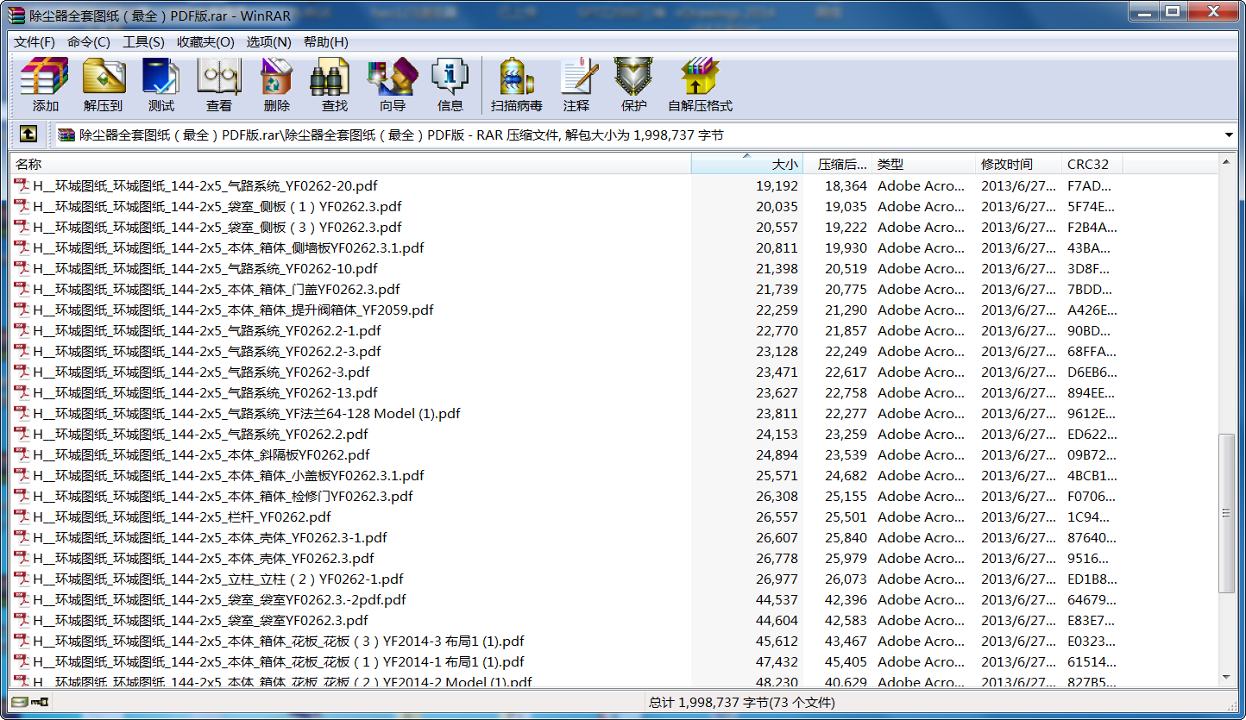Select file 气路系统_YF0262-10.pdf
1246x720 pixels.
coord(205,268)
